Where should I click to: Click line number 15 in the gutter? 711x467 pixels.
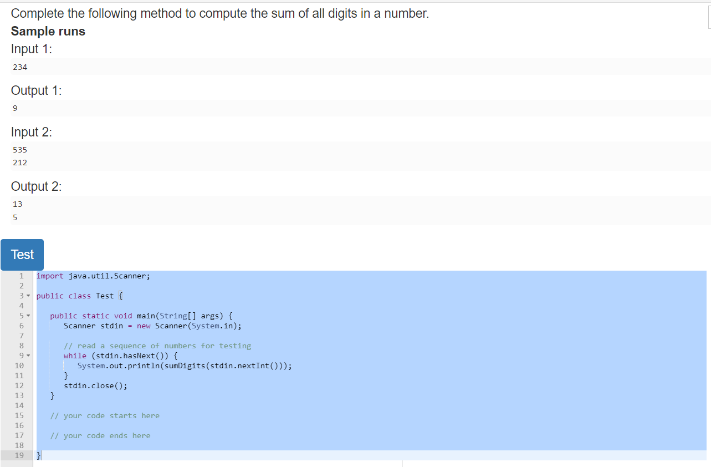click(19, 415)
